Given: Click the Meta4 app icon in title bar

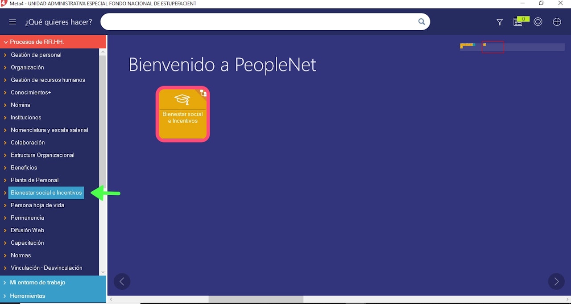Looking at the screenshot, I should [4, 3].
